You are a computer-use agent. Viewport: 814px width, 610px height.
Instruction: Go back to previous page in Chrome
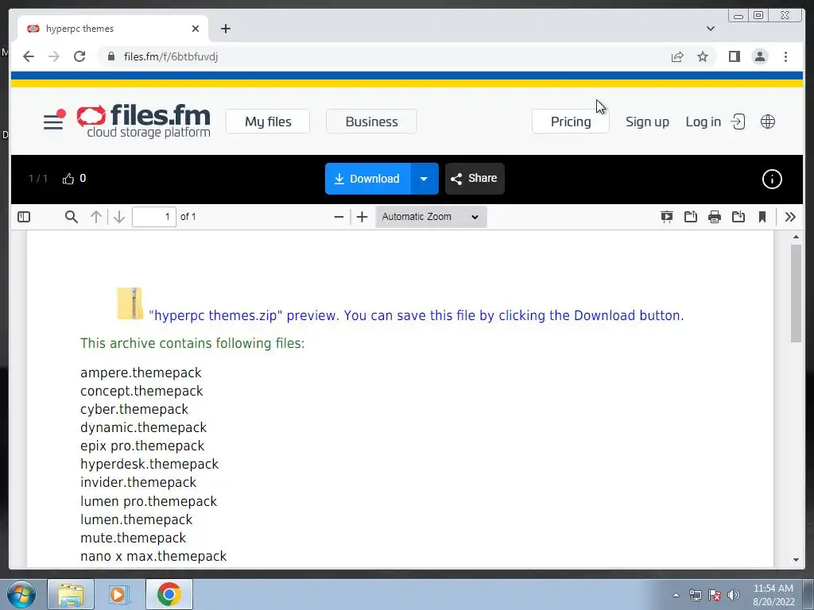click(29, 56)
